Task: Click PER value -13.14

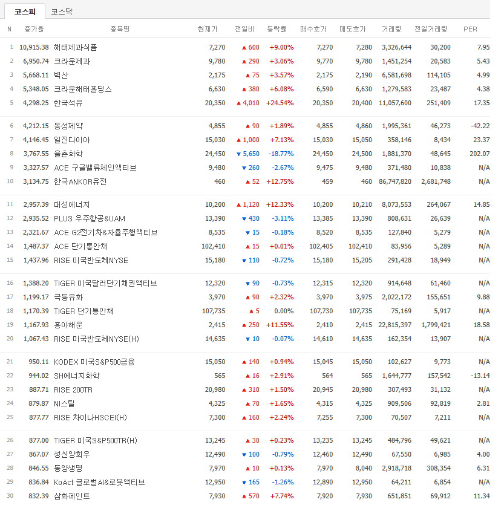Action: tap(480, 376)
